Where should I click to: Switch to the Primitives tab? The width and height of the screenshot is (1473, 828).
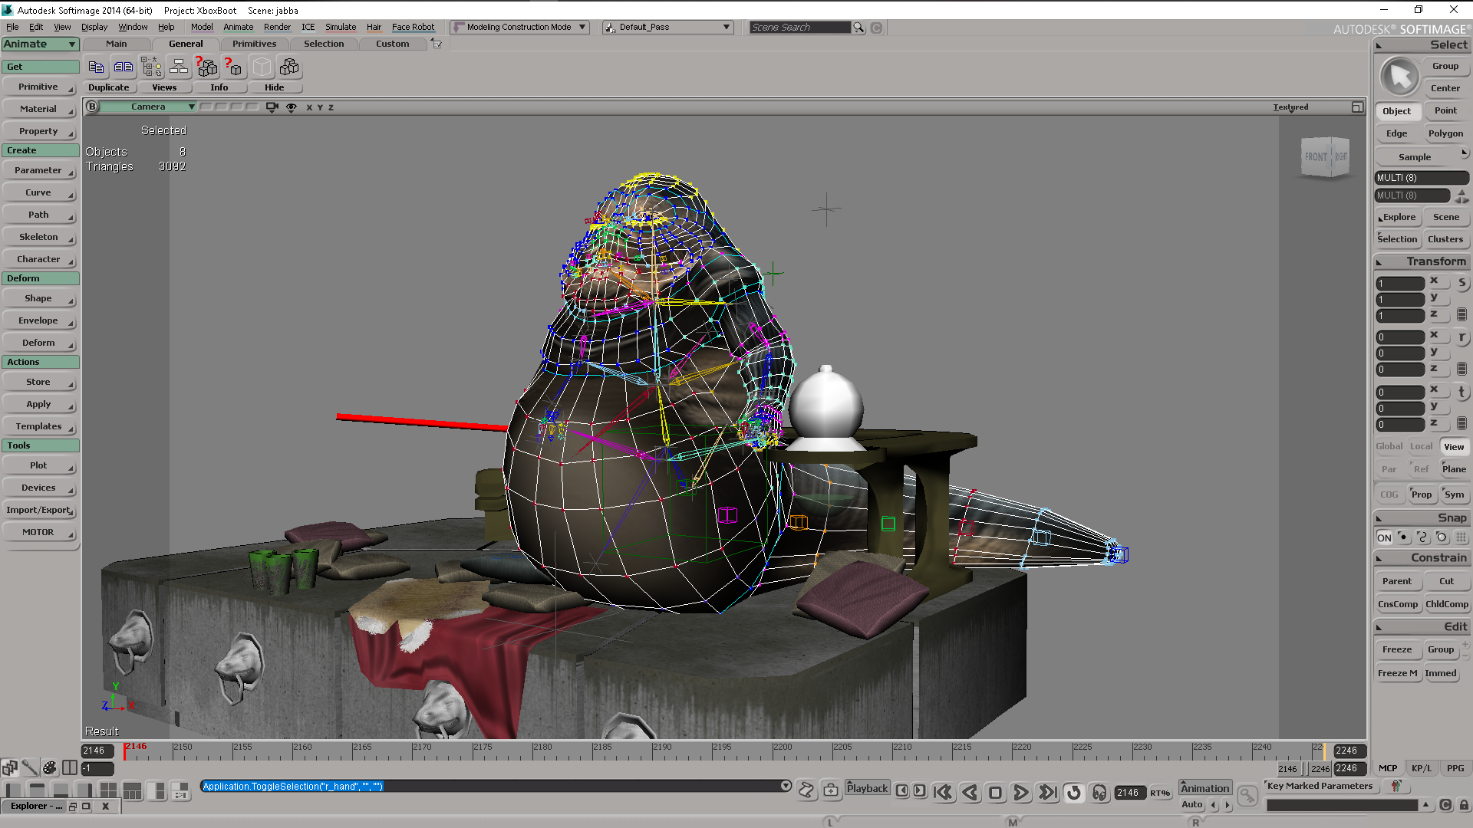[x=254, y=44]
